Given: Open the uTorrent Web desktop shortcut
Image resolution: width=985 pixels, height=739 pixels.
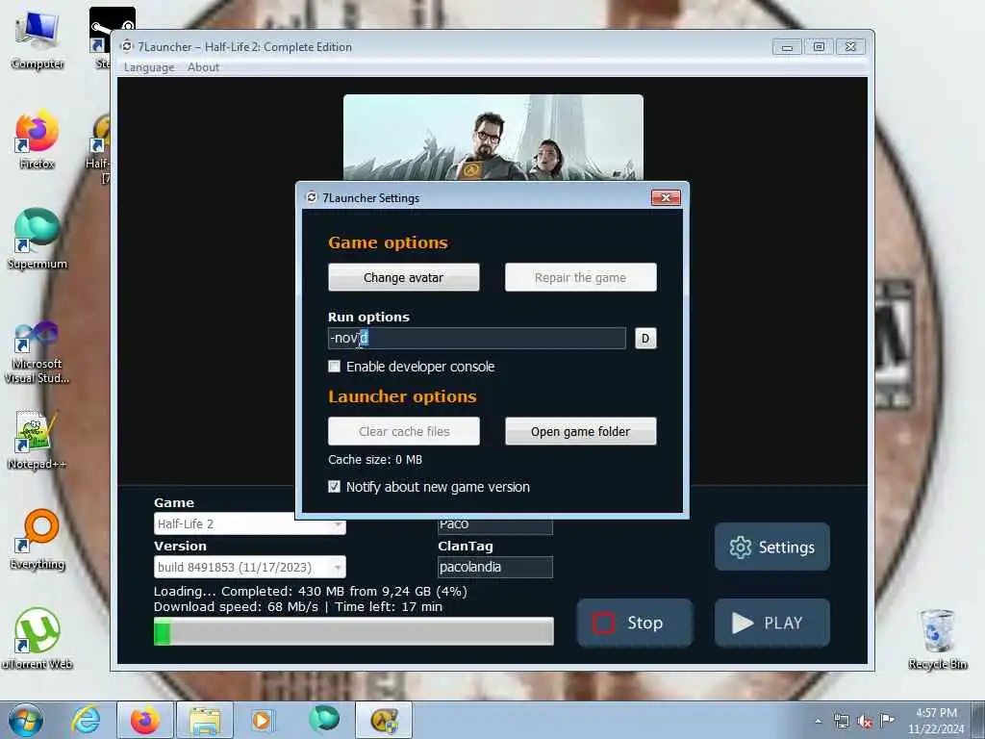Looking at the screenshot, I should pos(38,639).
